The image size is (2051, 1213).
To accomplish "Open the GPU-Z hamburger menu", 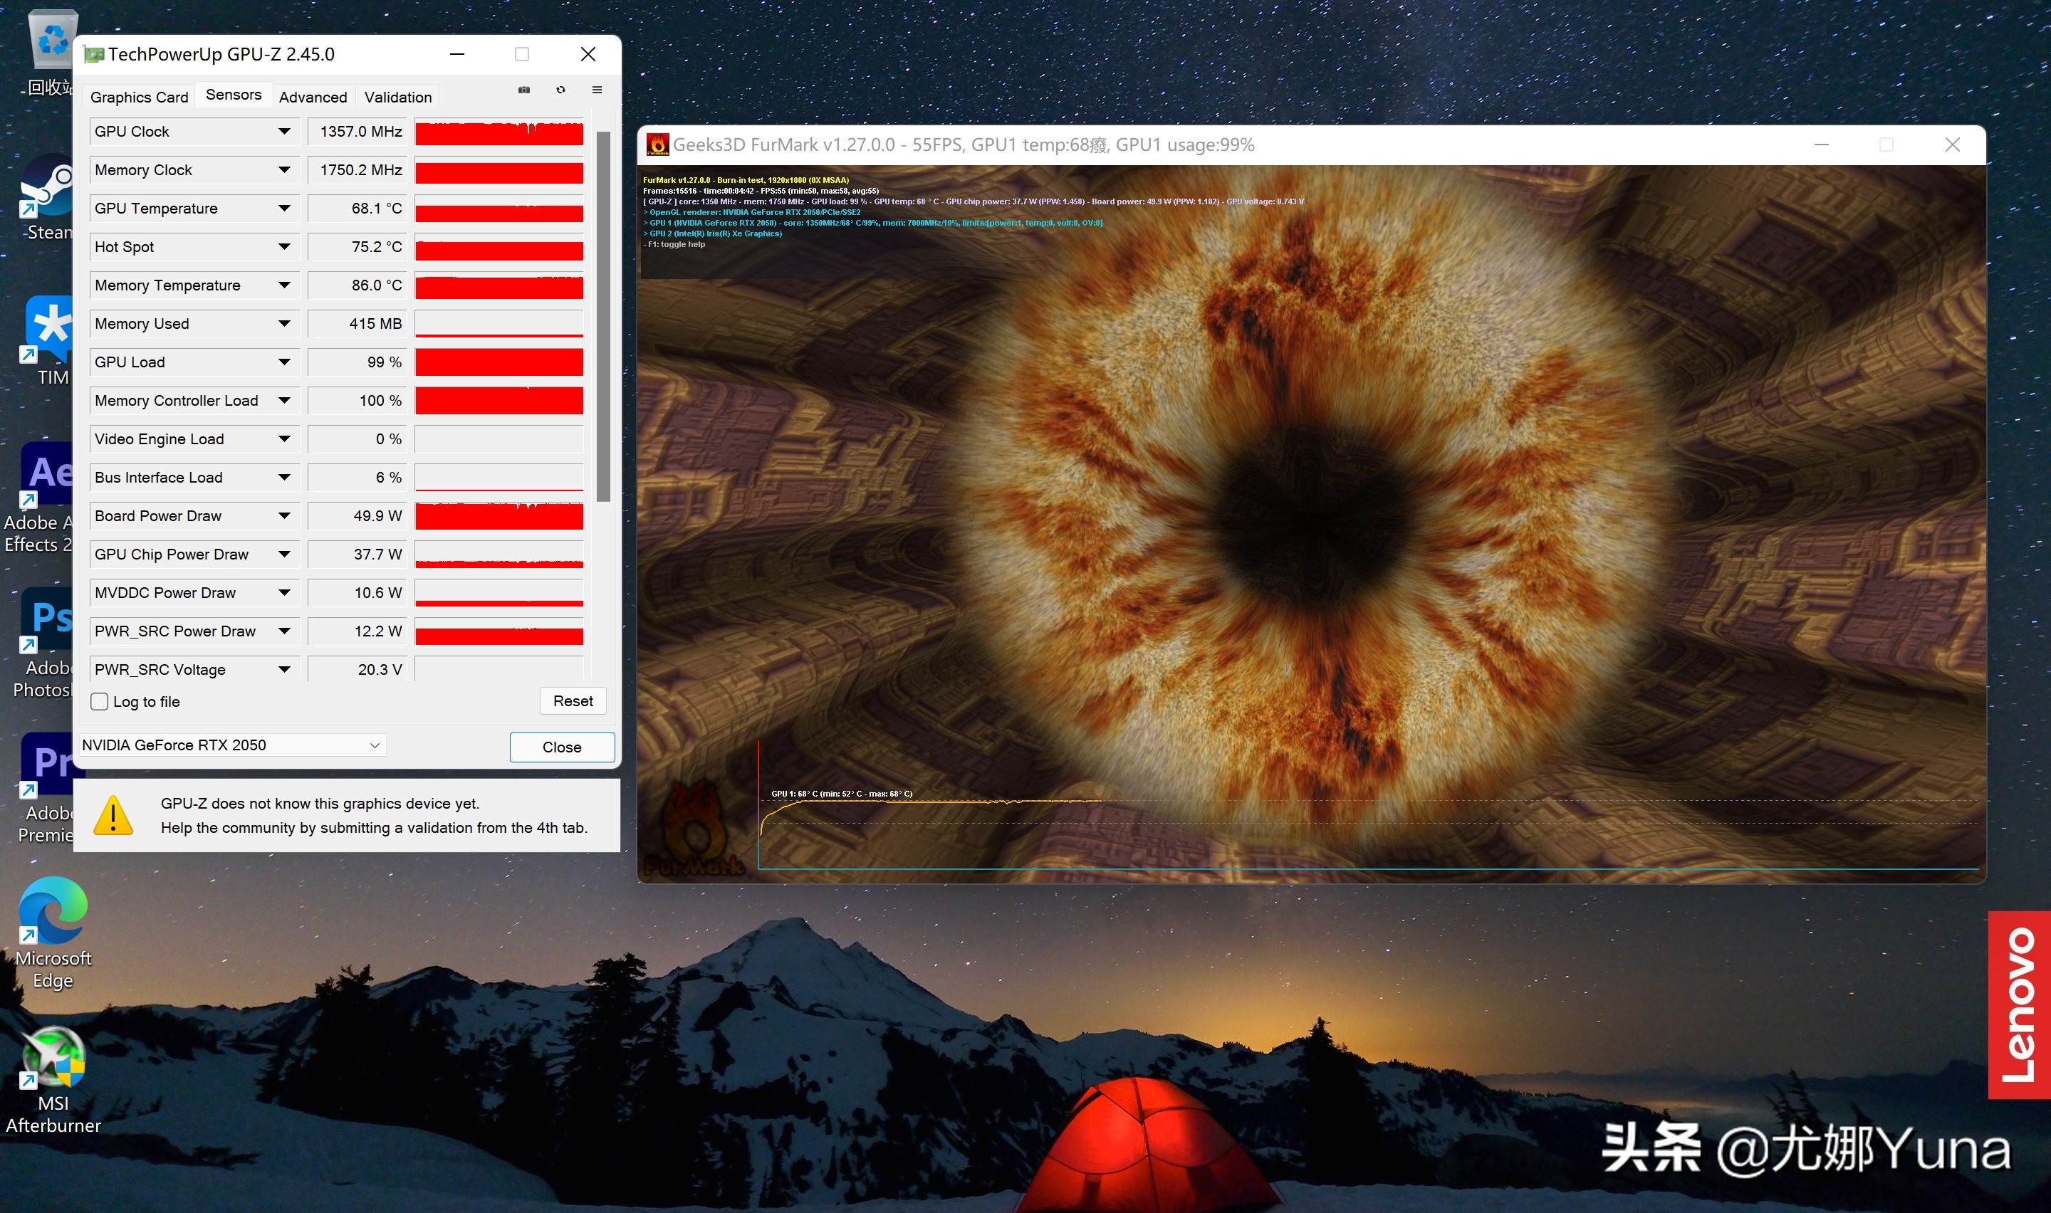I will [x=597, y=90].
